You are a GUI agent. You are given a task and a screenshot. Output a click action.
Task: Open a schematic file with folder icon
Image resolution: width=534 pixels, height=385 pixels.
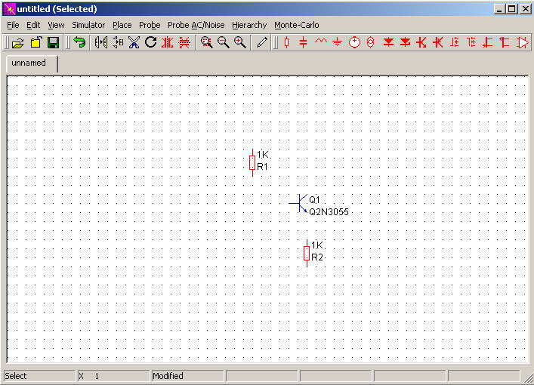(x=17, y=43)
